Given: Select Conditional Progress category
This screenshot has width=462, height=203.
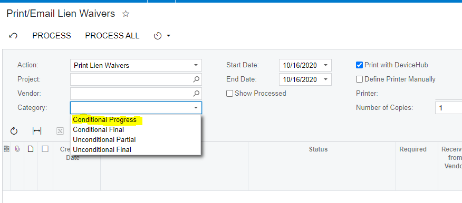Looking at the screenshot, I should [x=104, y=120].
